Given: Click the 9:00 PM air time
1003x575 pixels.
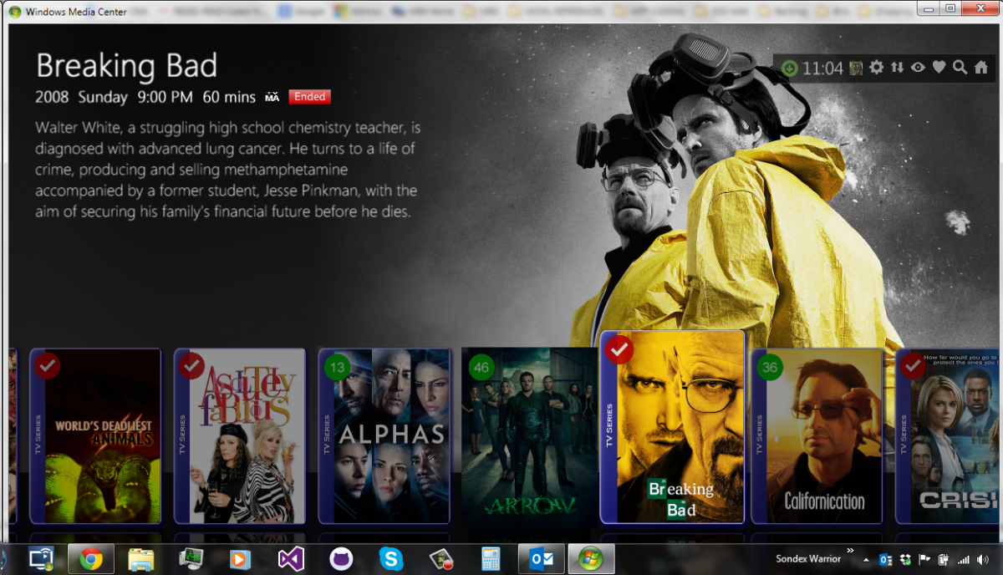Looking at the screenshot, I should coord(165,97).
